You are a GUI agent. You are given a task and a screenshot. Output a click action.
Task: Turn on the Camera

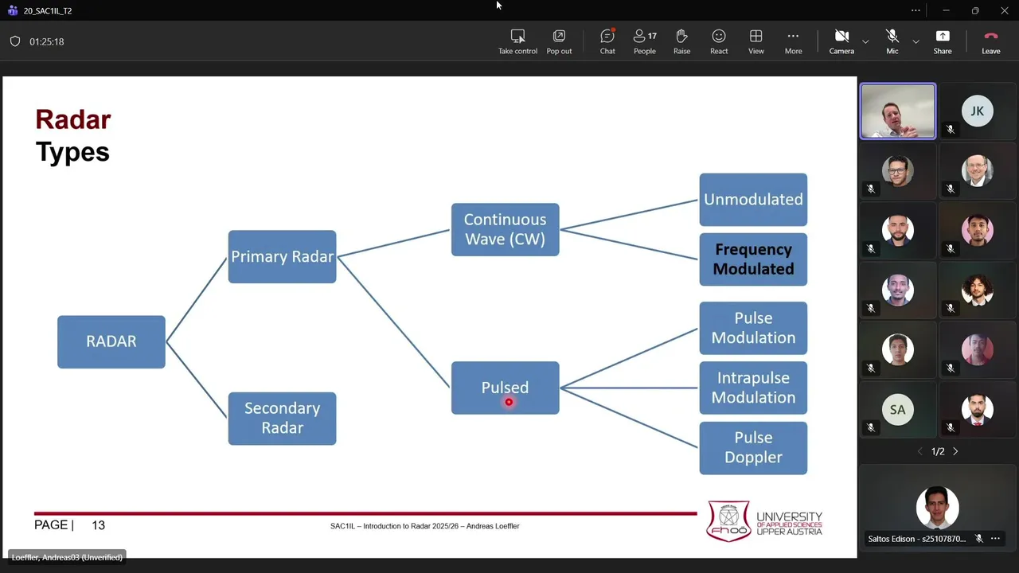click(x=841, y=41)
